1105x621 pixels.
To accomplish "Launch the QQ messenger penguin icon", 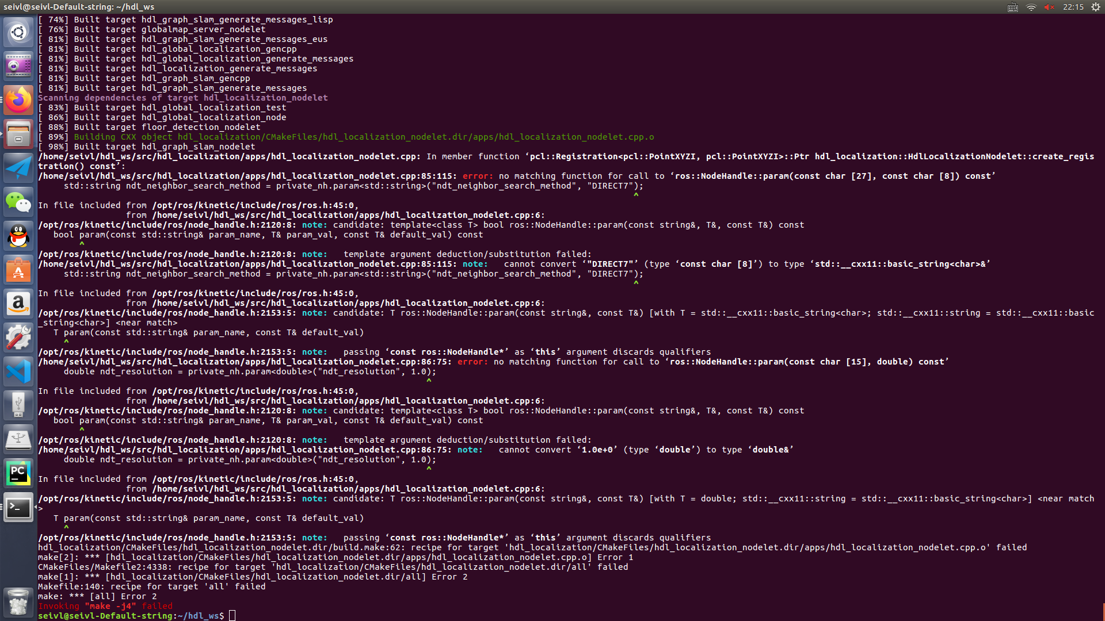I will point(19,235).
